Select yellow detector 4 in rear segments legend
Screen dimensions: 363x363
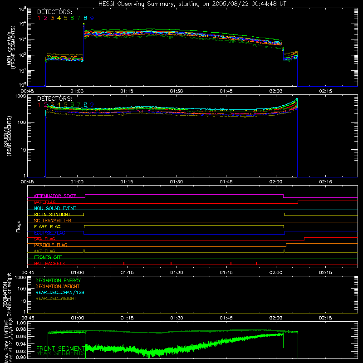pos(59,105)
